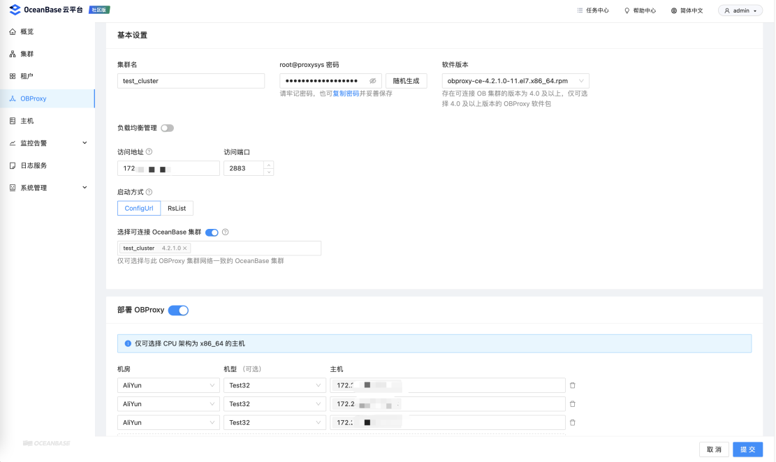Click the connectable OceanBase cluster selector field
This screenshot has width=776, height=462.
[x=219, y=248]
